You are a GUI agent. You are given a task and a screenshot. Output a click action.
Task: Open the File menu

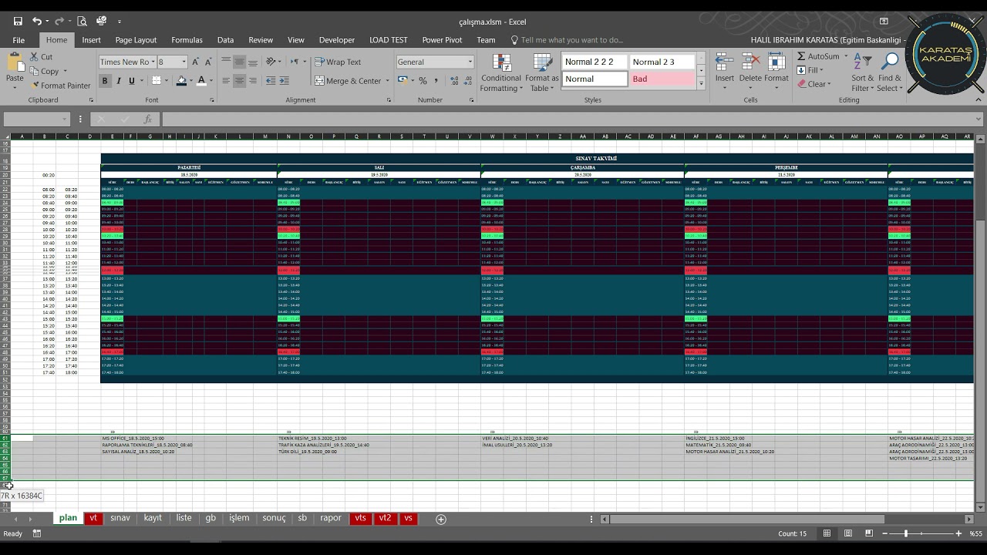coord(19,40)
